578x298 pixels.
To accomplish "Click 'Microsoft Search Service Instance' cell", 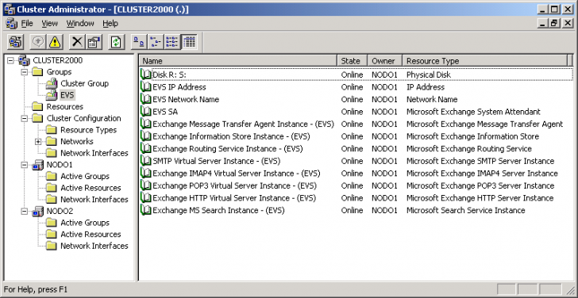I will 465,211.
